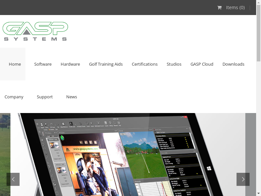261x196 pixels.
Task: Click the vertical scrollbar thumb
Action: 258,33
